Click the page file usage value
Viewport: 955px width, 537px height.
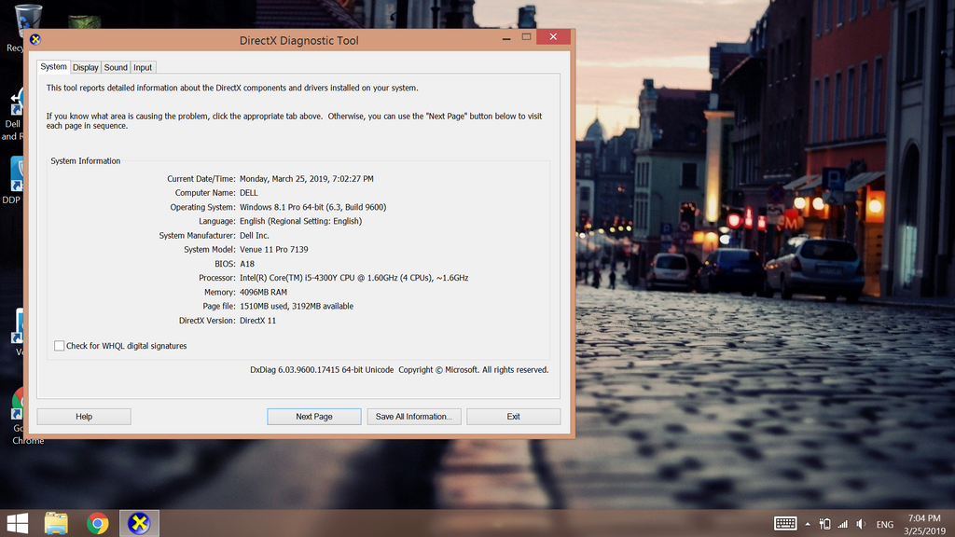pos(297,306)
